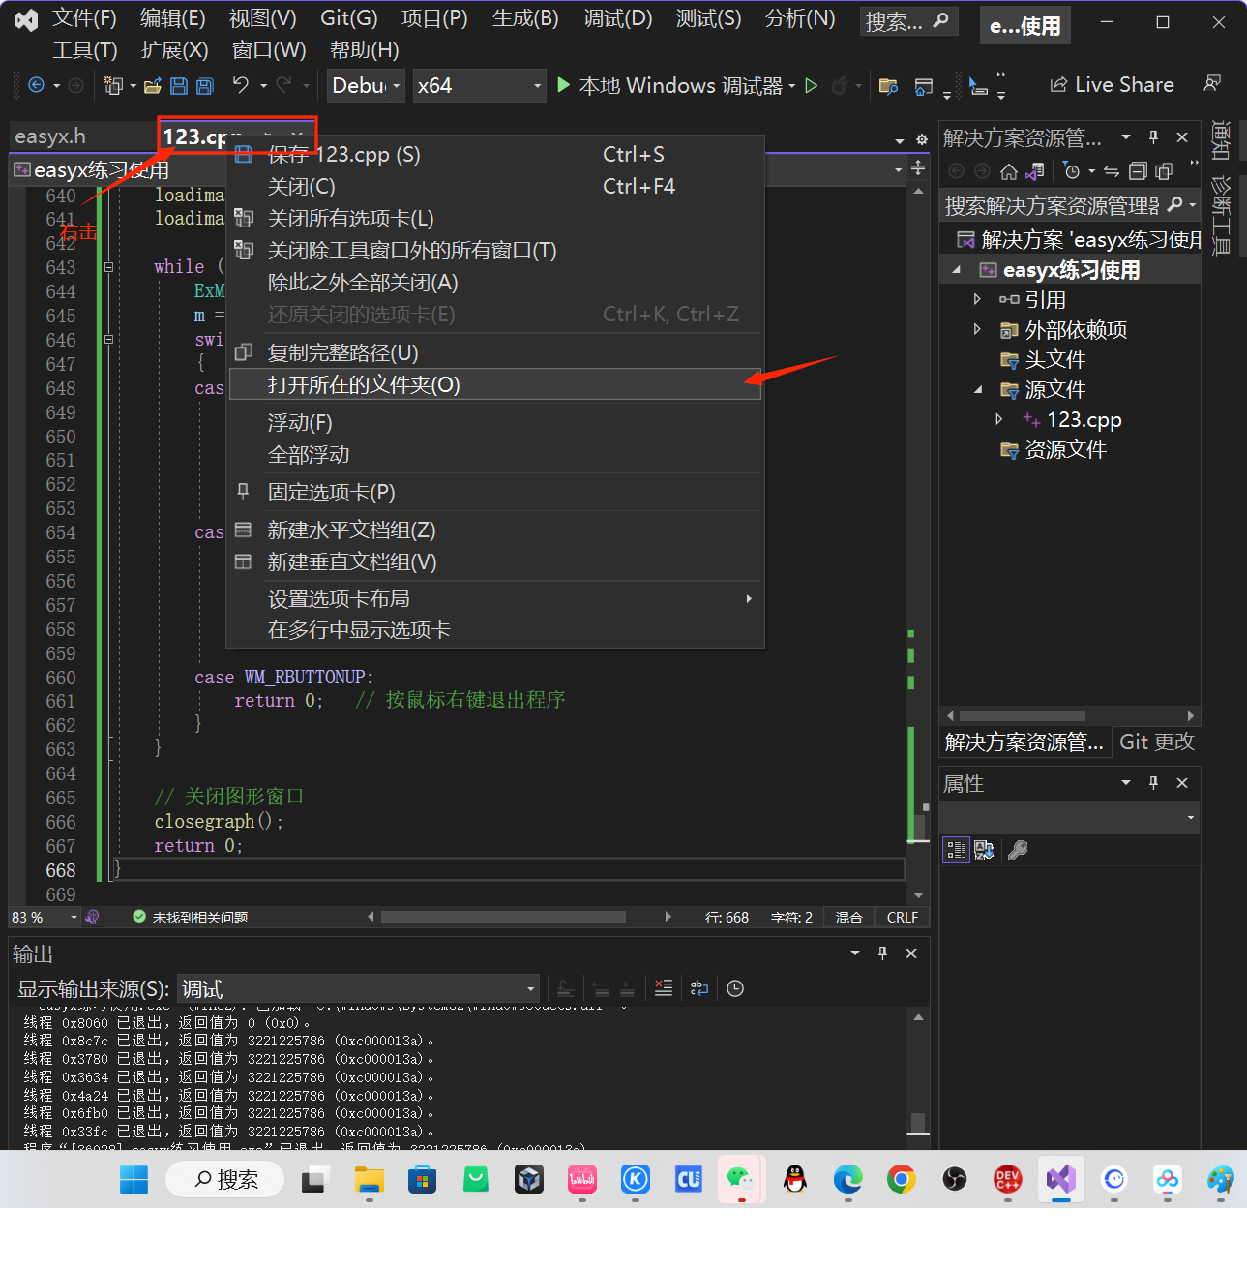Switch to the Git 更改 tab
The image size is (1247, 1271).
coord(1157,741)
